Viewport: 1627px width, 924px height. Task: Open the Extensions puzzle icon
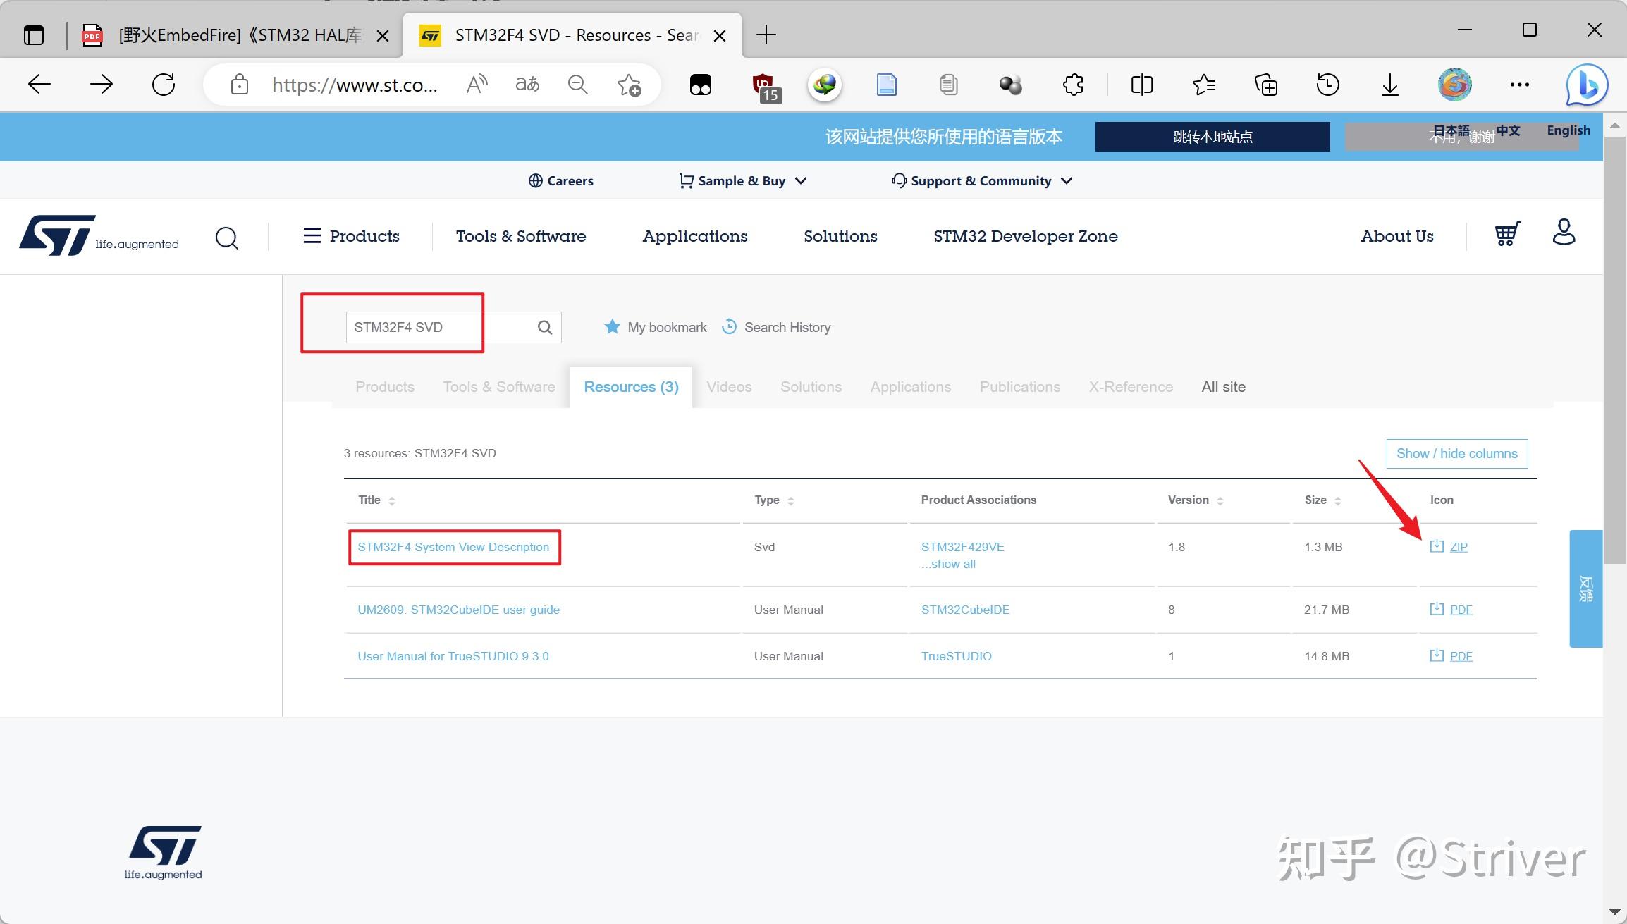tap(1073, 85)
